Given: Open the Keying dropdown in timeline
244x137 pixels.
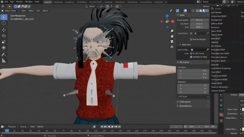Looking at the screenshot, I should 24,127.
